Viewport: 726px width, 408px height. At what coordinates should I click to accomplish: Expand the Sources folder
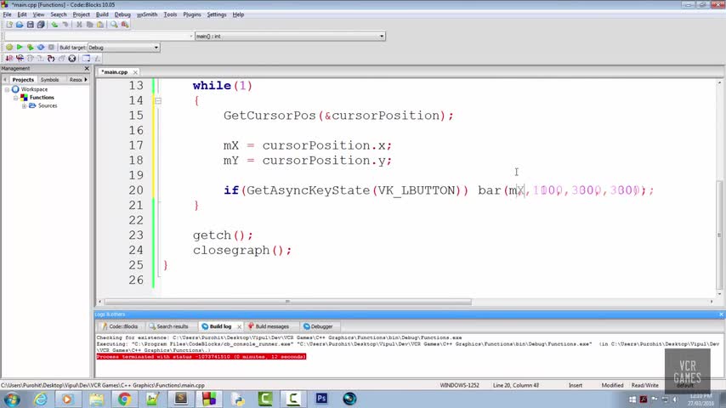tap(24, 105)
